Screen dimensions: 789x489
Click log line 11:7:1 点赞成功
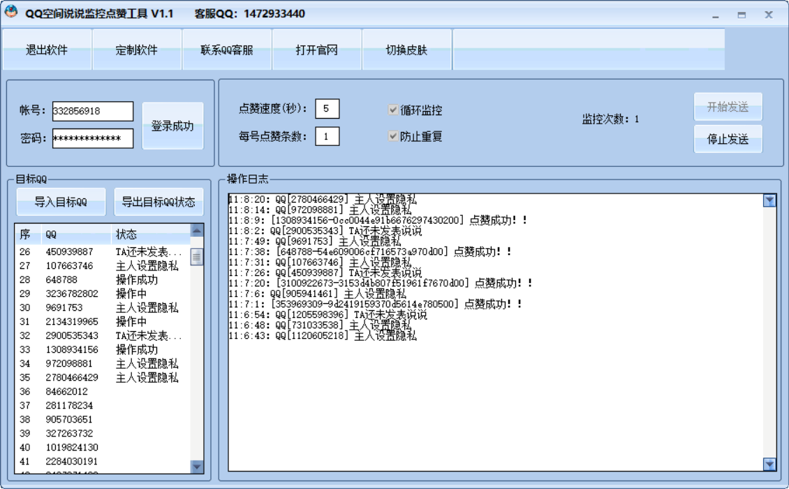point(376,304)
